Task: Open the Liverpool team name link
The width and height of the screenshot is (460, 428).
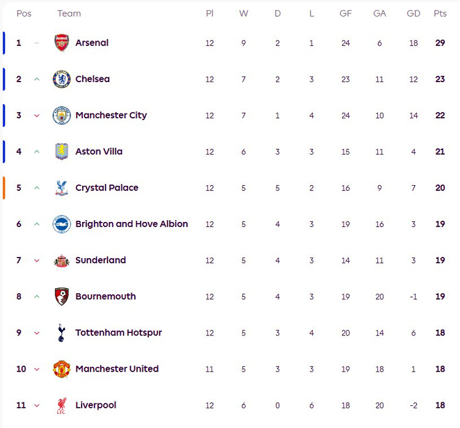Action: click(96, 405)
